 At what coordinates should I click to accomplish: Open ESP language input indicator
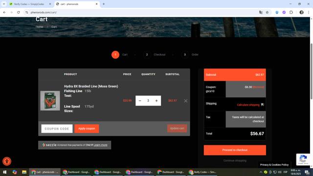pyautogui.click(x=286, y=172)
